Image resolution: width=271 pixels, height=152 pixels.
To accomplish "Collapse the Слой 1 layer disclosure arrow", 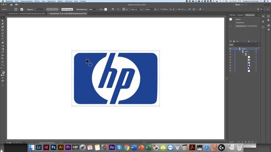I will pyautogui.click(x=237, y=49).
